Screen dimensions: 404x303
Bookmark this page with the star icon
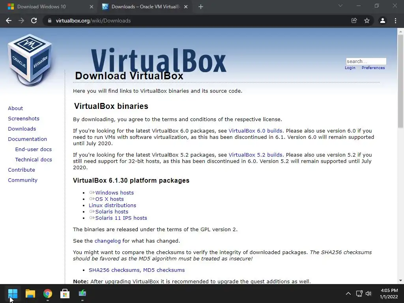[367, 21]
